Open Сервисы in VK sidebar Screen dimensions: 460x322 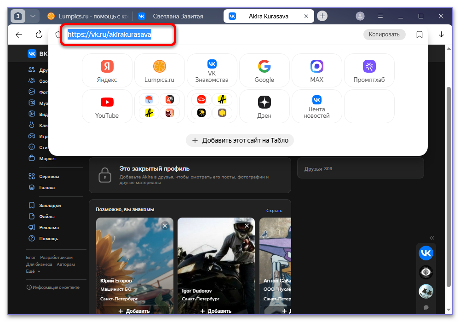[49, 177]
